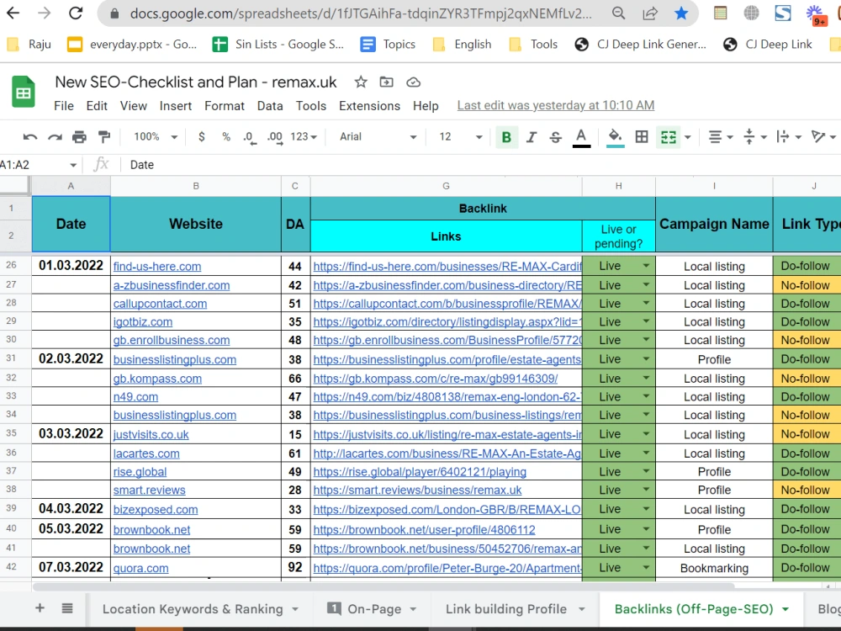Reload the page in browser
841x631 pixels.
(x=76, y=13)
